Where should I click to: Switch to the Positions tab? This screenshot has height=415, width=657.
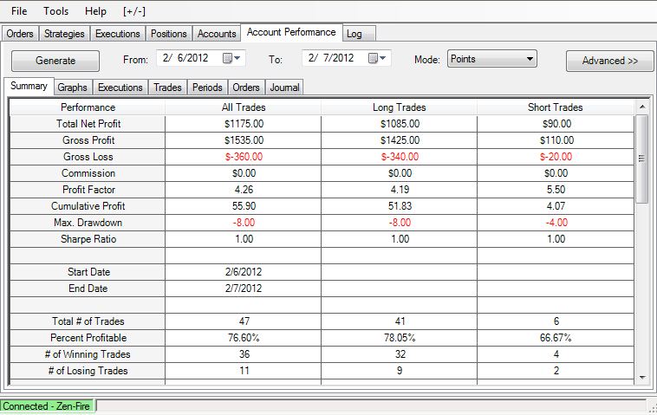169,34
